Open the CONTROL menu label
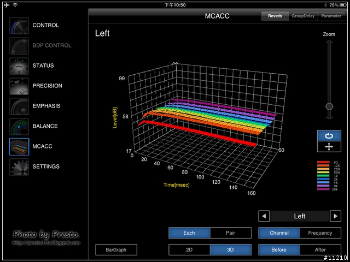Image resolution: width=350 pixels, height=262 pixels. 46,25
